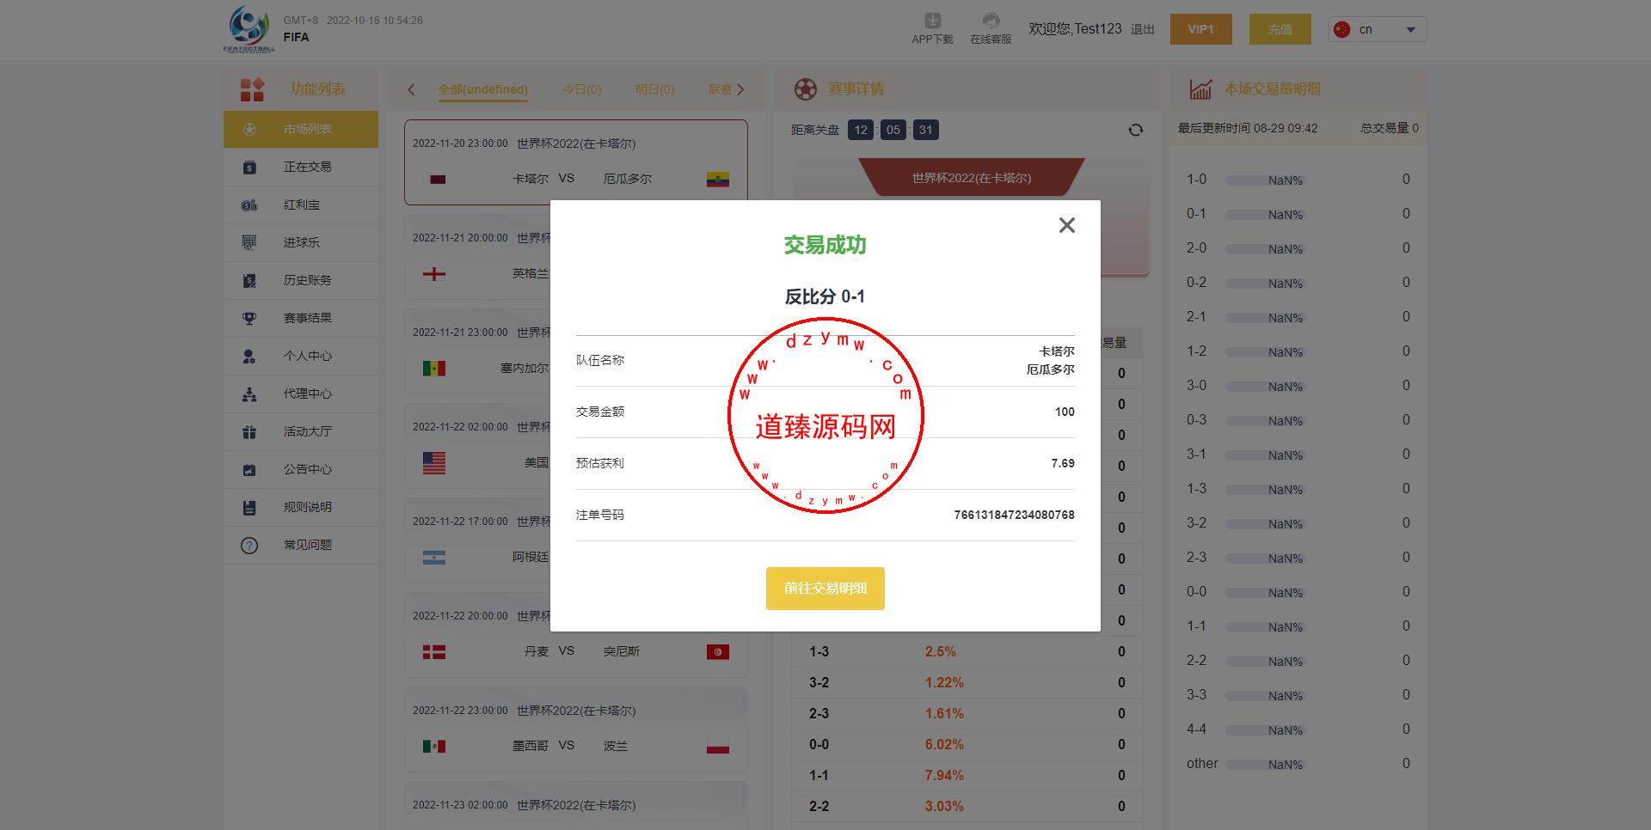Click the 前往交易明细 button
Viewport: 1651px width, 830px height.
coord(825,589)
